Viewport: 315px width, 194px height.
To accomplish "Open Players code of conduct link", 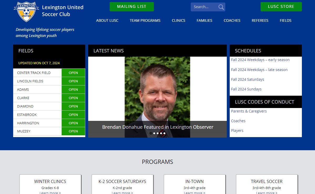I will [x=237, y=131].
